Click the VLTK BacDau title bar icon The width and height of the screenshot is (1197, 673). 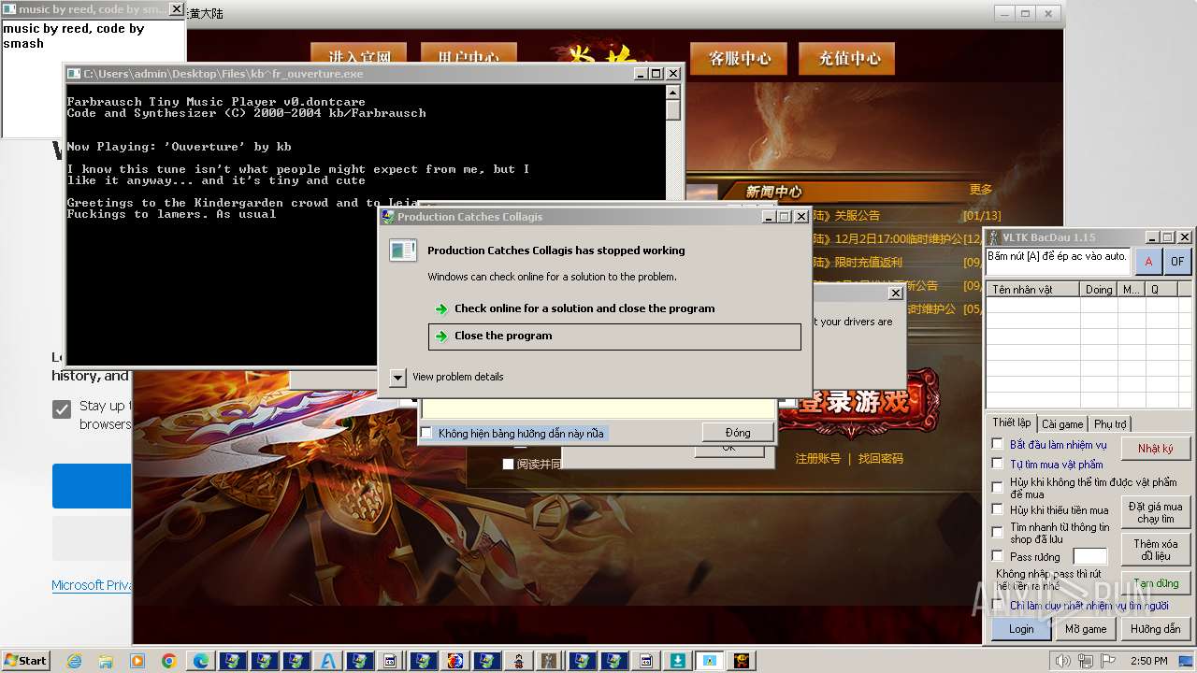(x=994, y=237)
